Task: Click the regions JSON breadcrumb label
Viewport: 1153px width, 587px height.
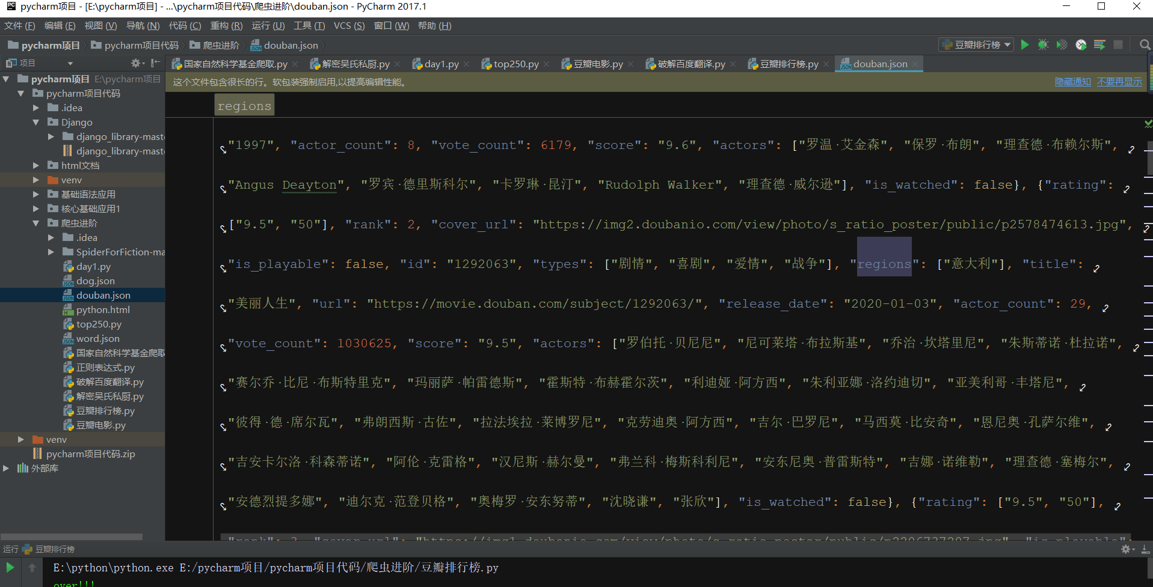Action: (244, 106)
